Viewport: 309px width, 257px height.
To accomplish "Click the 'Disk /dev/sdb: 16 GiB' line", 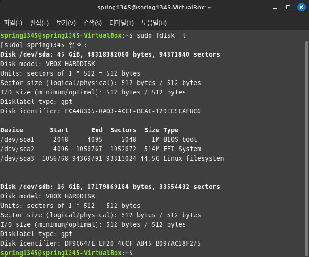I will click(x=110, y=187).
